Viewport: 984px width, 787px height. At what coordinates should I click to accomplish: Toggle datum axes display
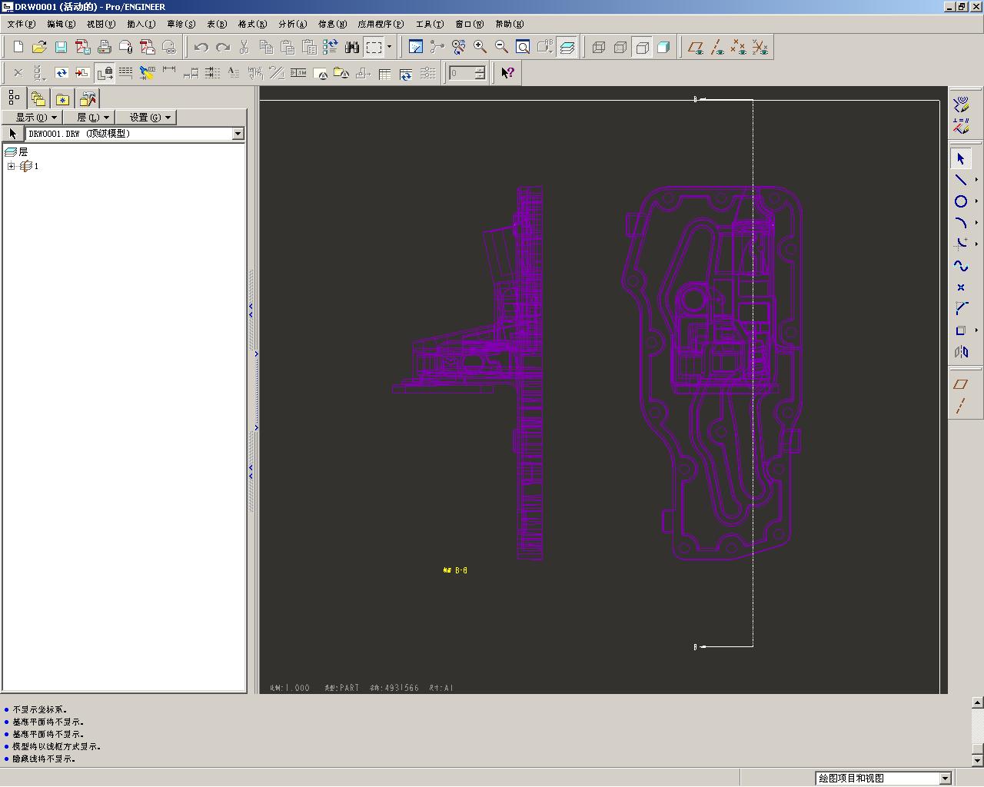(x=717, y=48)
